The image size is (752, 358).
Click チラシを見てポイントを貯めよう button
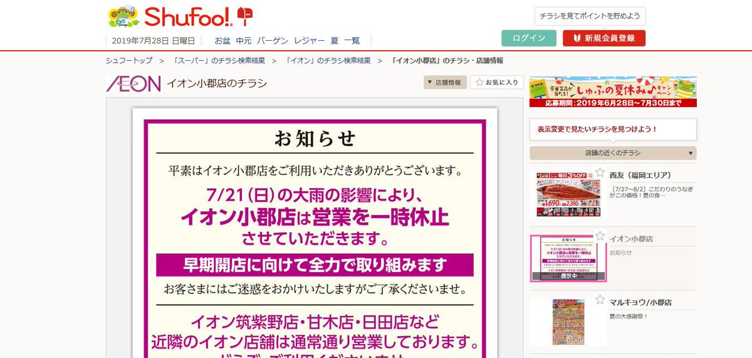(x=590, y=16)
